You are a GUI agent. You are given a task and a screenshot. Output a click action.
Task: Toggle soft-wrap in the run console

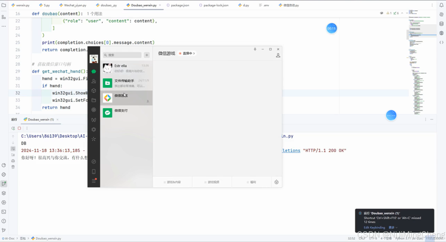[13, 149]
